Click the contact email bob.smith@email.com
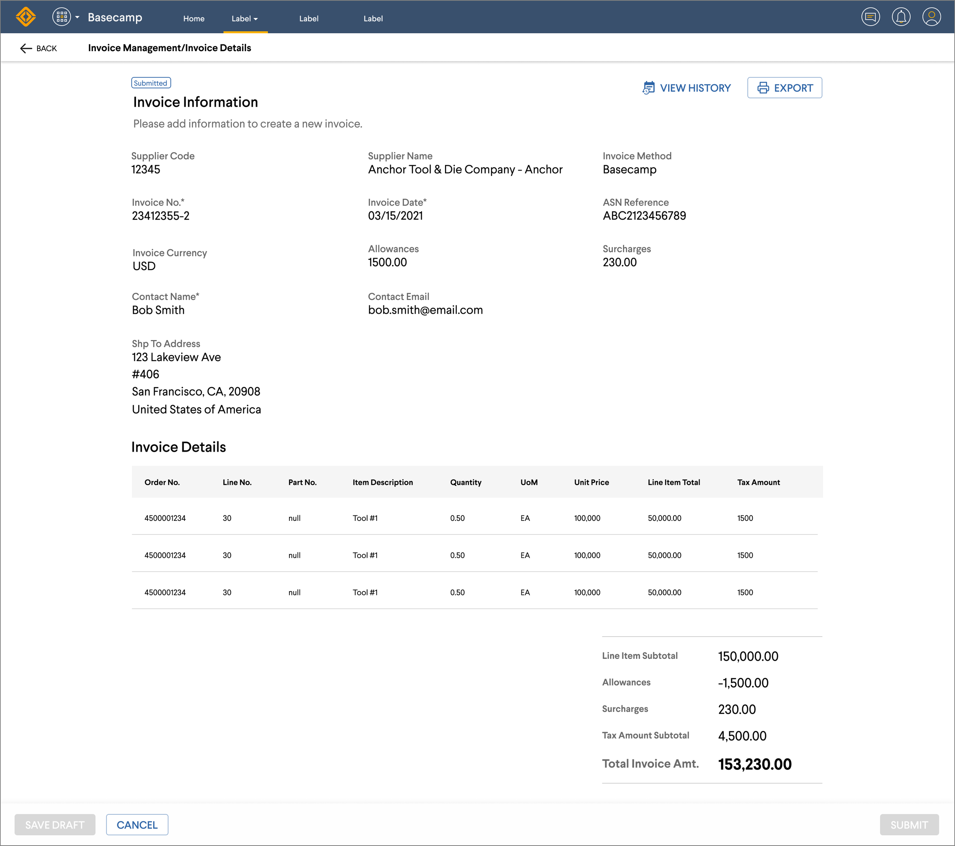The width and height of the screenshot is (955, 846). tap(425, 310)
